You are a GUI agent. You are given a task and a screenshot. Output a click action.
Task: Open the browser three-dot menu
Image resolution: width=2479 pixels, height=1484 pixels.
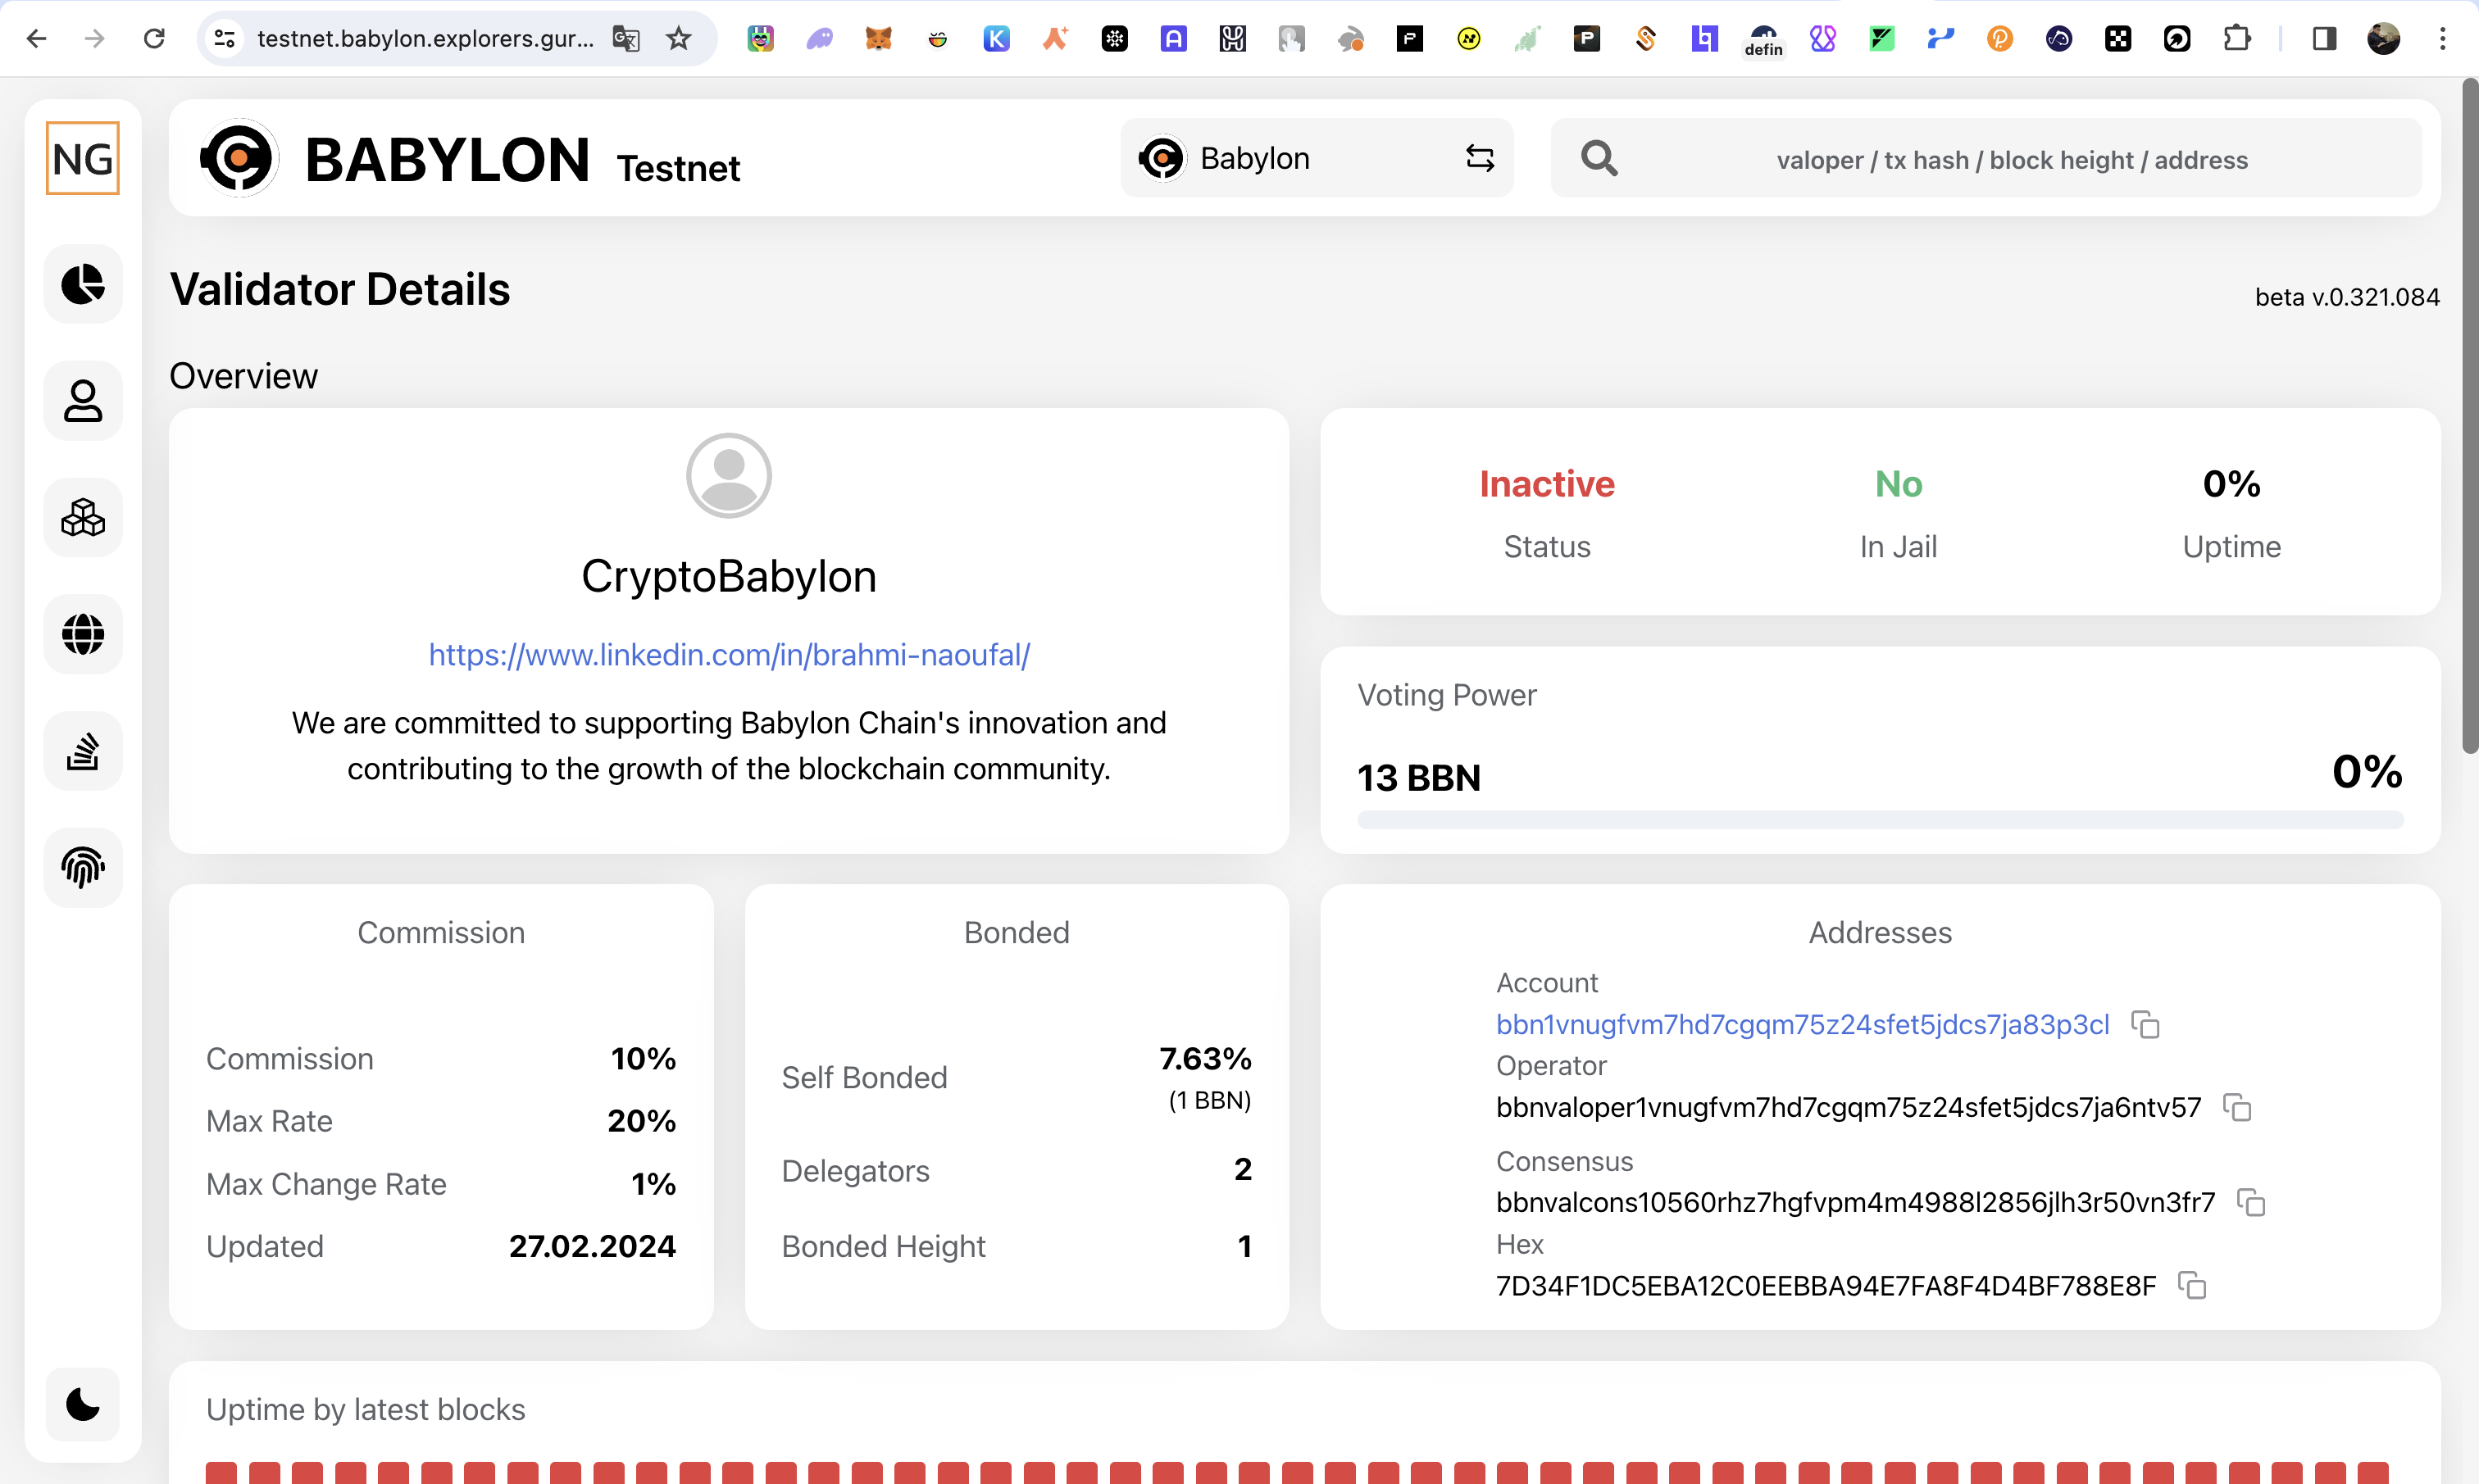(x=2443, y=38)
